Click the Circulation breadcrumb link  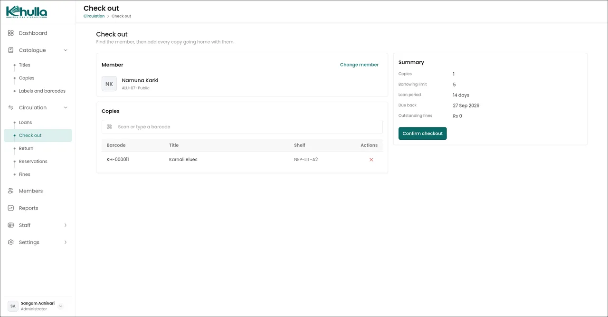tap(94, 16)
